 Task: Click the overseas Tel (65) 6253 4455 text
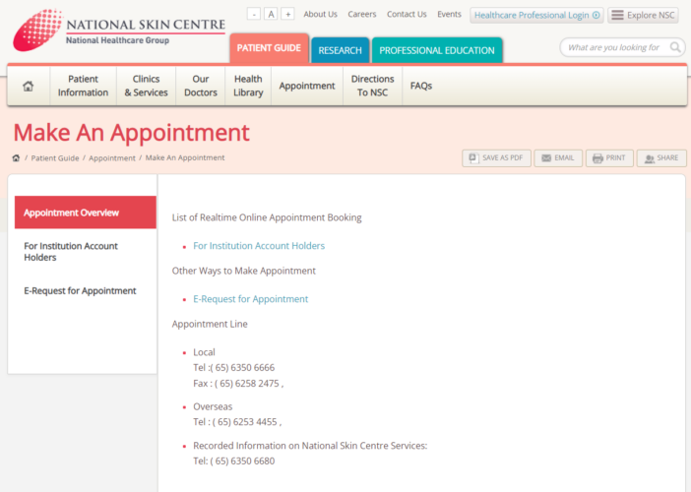(237, 422)
